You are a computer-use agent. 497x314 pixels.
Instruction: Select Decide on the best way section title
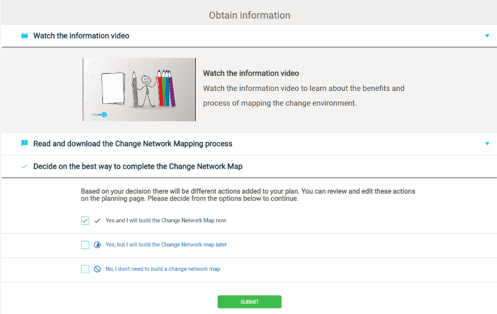[138, 167]
